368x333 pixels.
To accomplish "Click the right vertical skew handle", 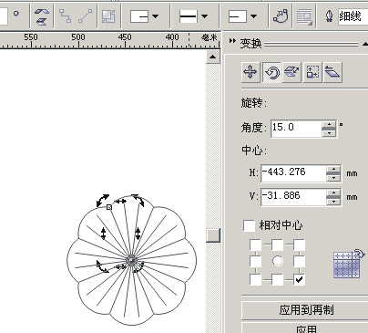I will (x=138, y=234).
